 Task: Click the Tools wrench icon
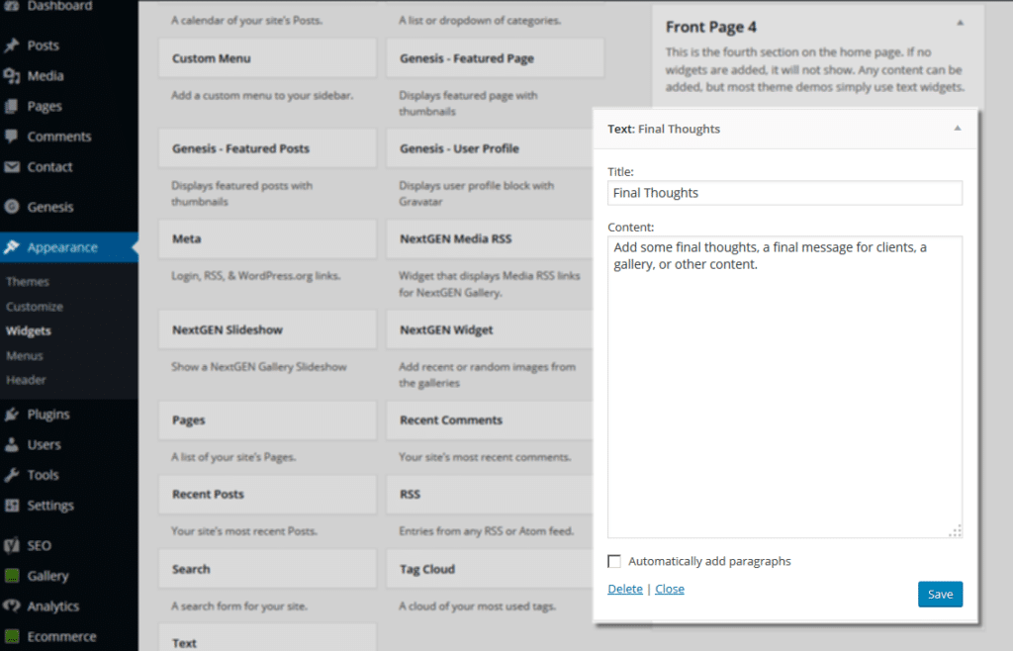click(12, 475)
